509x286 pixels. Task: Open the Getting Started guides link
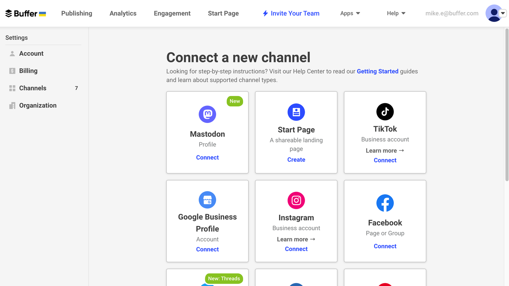(378, 71)
